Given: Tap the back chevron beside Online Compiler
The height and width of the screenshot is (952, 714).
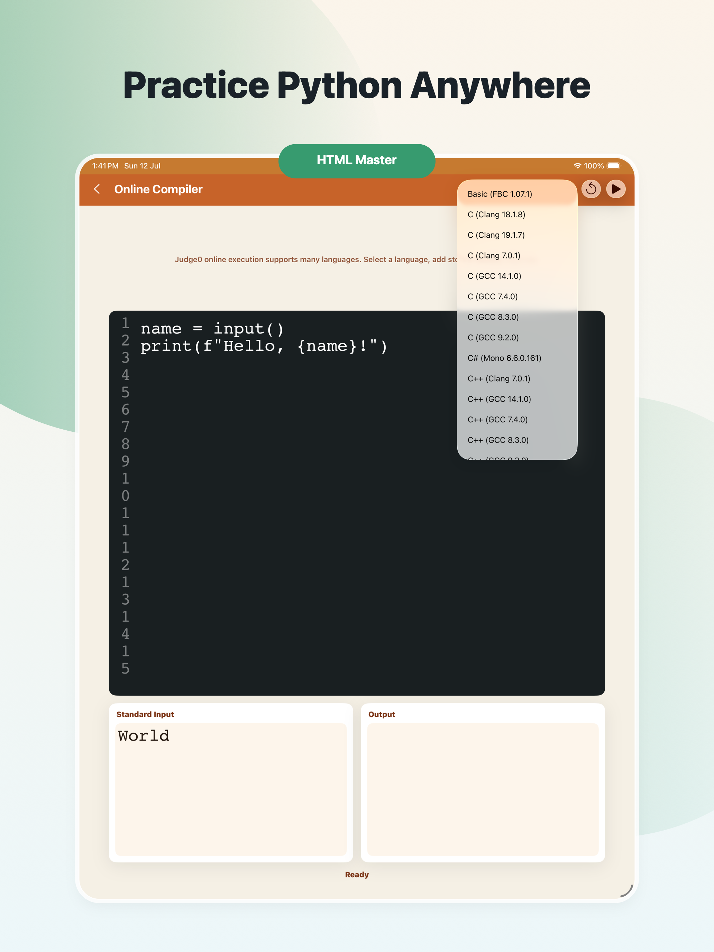Looking at the screenshot, I should 97,189.
